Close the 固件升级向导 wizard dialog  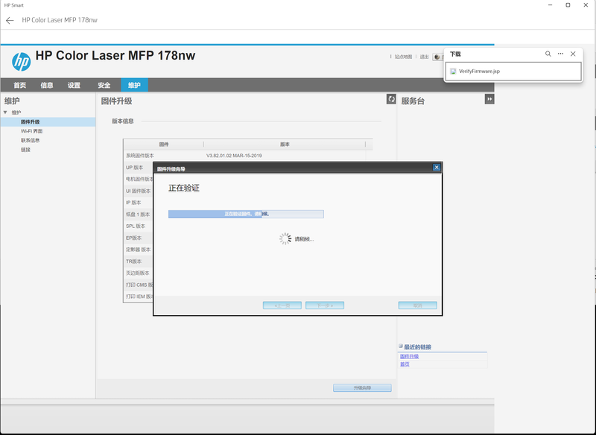point(437,167)
